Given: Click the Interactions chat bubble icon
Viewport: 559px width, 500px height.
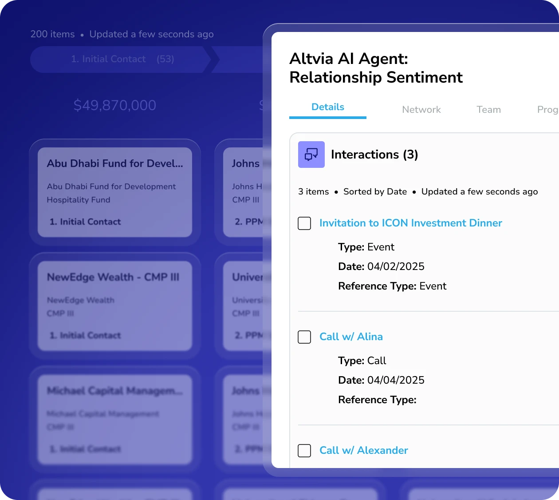Looking at the screenshot, I should point(311,155).
